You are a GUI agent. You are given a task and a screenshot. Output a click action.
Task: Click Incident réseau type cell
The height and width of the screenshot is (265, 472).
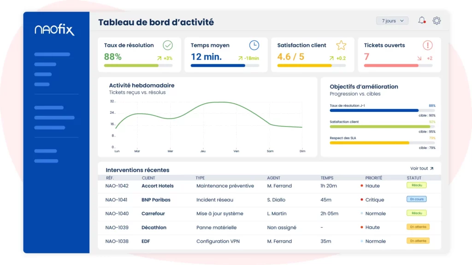pos(215,200)
